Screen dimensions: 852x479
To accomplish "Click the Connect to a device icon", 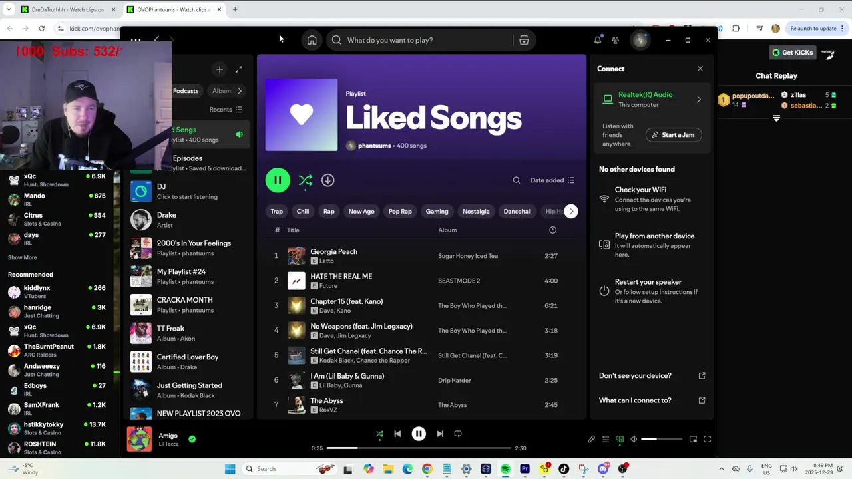I will [x=620, y=439].
